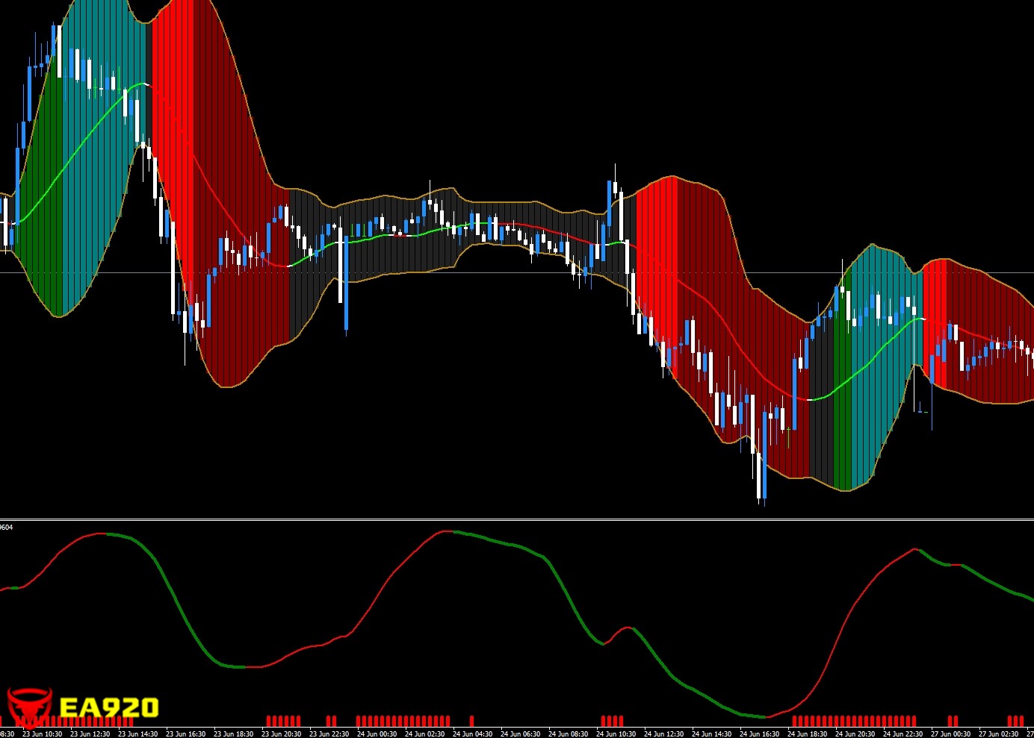Click the separator between chart and oscillator
This screenshot has height=738, width=1034.
pos(517,519)
